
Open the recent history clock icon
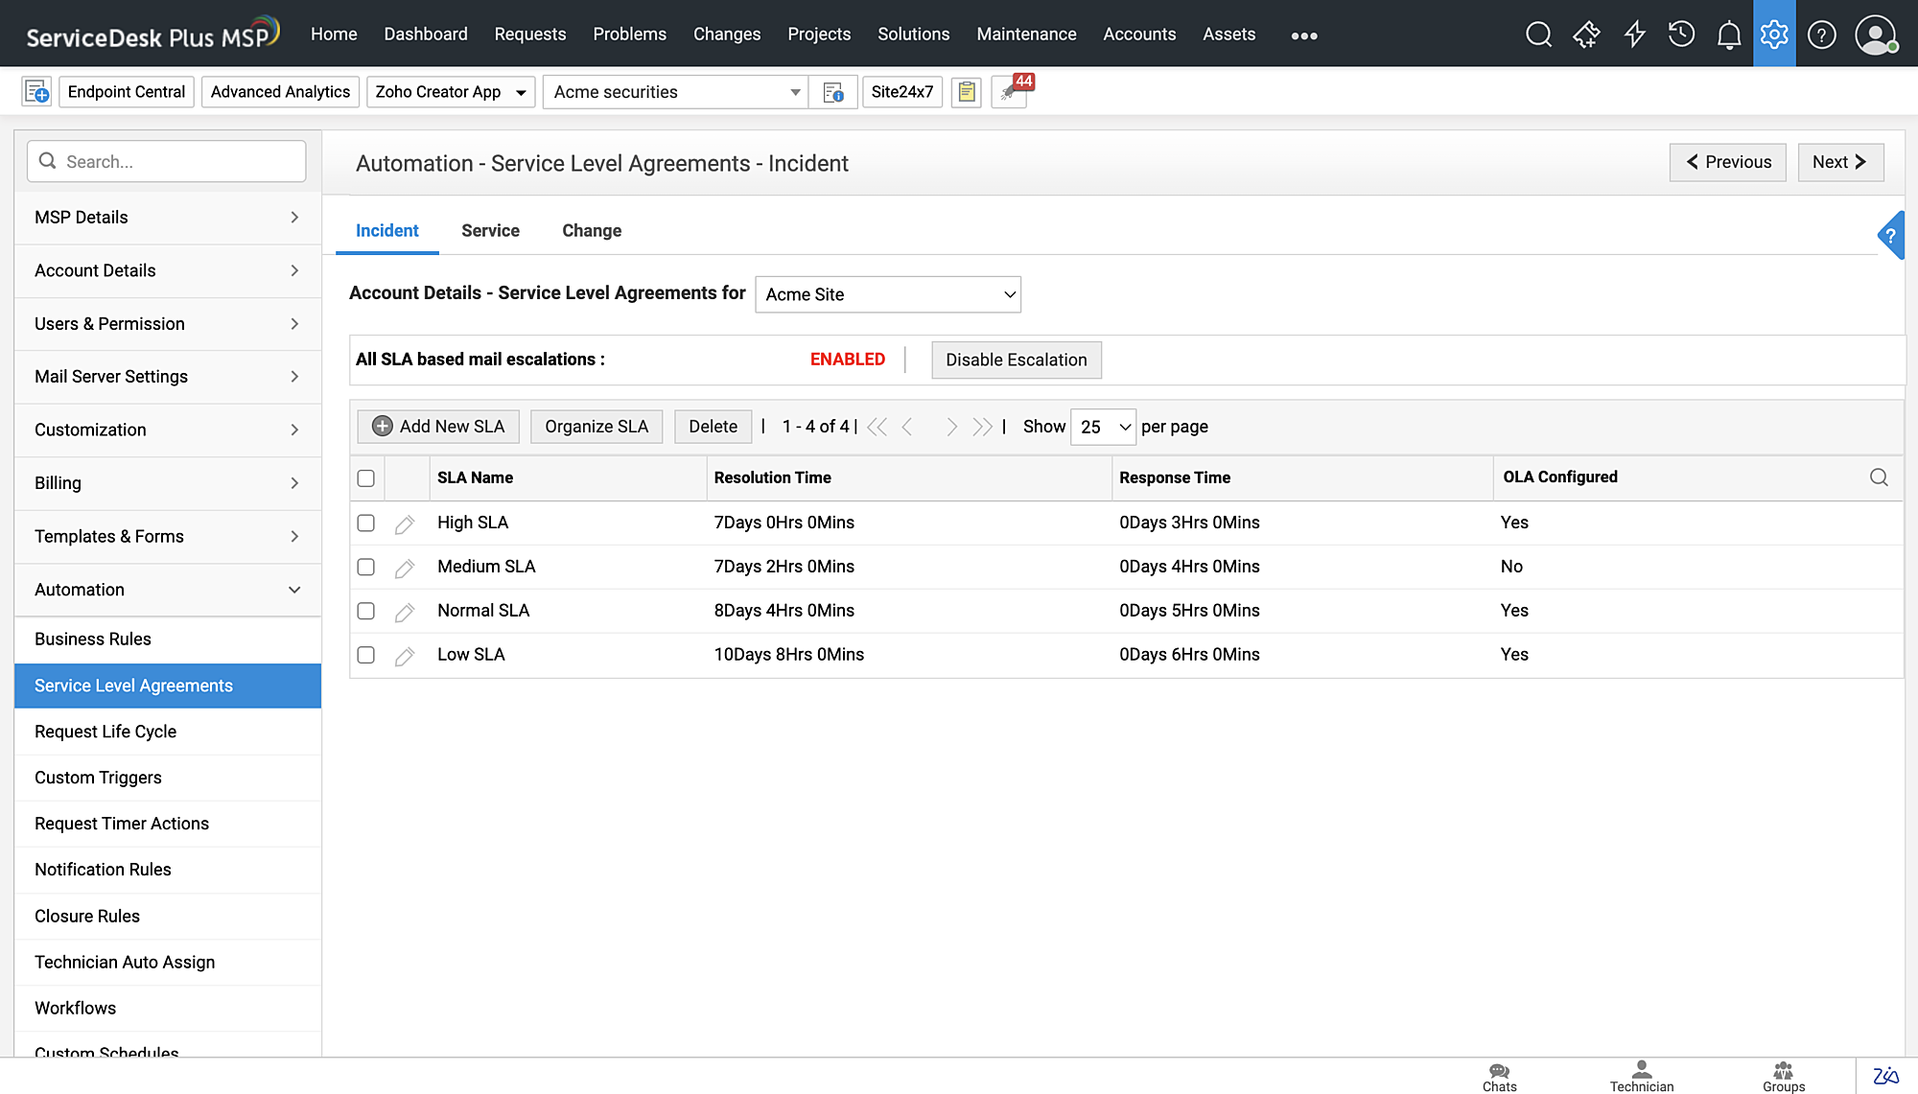click(1681, 35)
